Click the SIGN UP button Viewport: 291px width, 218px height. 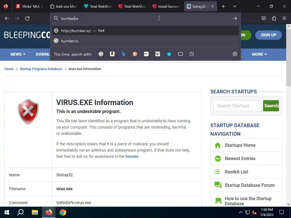tap(268, 35)
